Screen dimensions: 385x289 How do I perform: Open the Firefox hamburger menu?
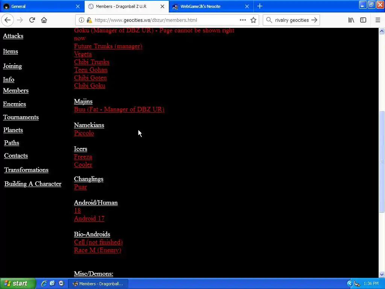tap(378, 20)
